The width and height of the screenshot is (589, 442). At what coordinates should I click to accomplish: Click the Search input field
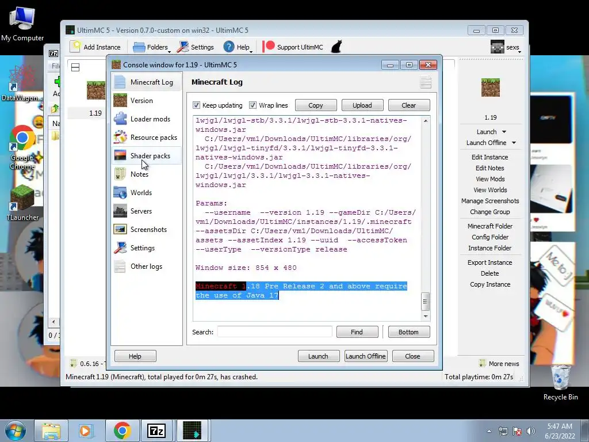point(274,332)
